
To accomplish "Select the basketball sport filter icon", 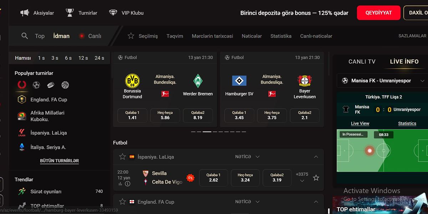I will (x=65, y=85).
